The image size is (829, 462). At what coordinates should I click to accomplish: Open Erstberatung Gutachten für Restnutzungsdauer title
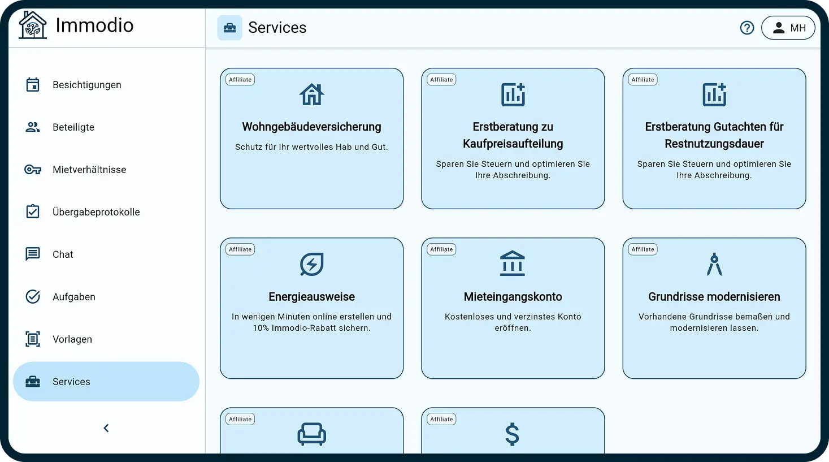pos(714,135)
